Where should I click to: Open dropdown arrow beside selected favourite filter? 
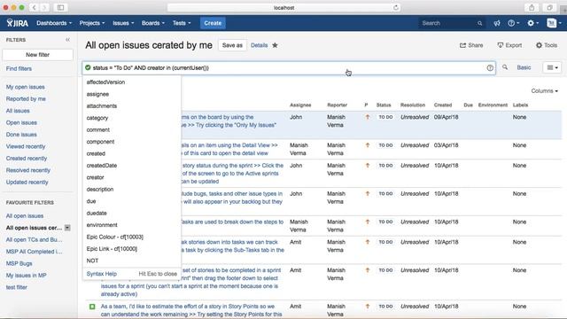(x=67, y=228)
